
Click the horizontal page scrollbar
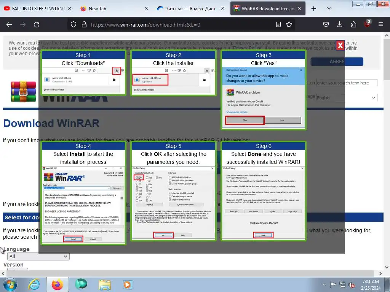pos(192,273)
